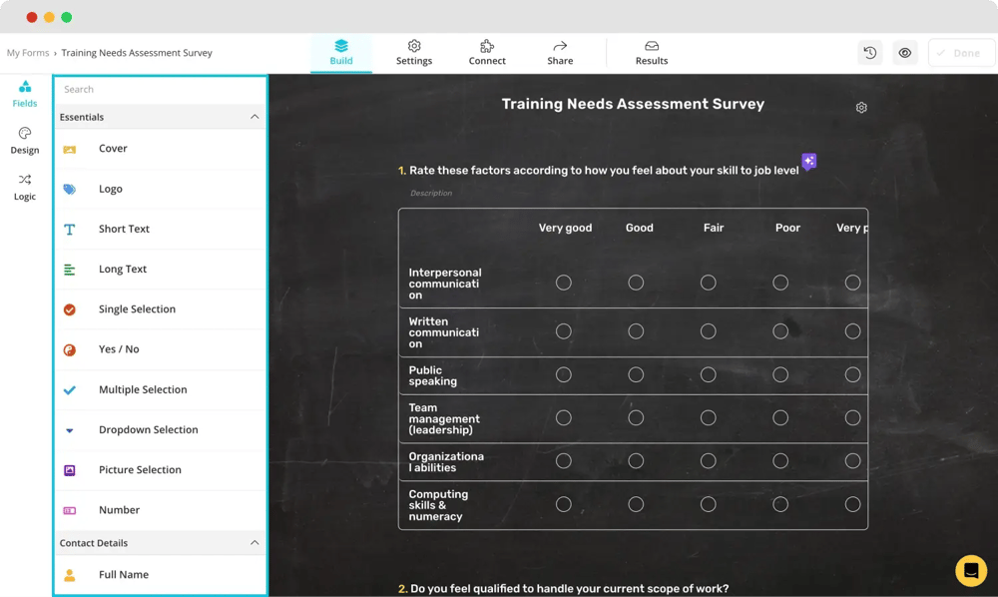Viewport: 998px width, 597px height.
Task: Open the Design panel in sidebar
Action: 25,141
